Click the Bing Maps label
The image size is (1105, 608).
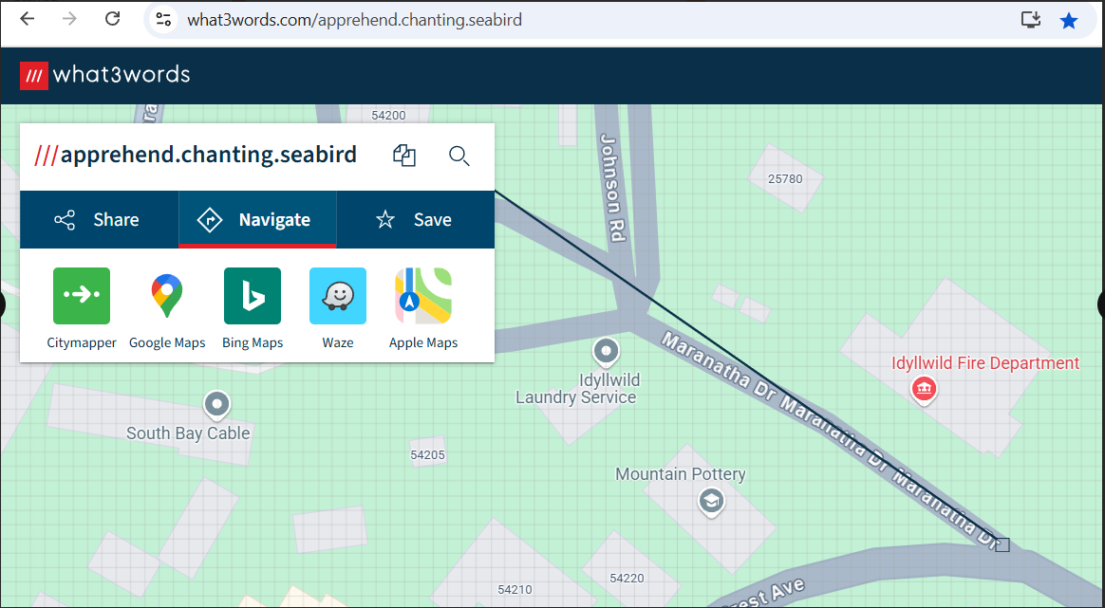pyautogui.click(x=253, y=343)
